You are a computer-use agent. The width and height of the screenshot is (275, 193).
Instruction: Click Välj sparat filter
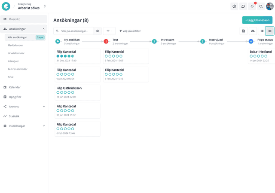point(130,31)
